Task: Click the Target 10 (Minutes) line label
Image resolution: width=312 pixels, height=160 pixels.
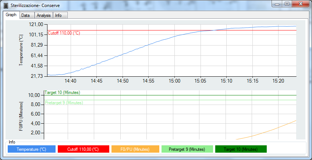Action: (x=63, y=93)
